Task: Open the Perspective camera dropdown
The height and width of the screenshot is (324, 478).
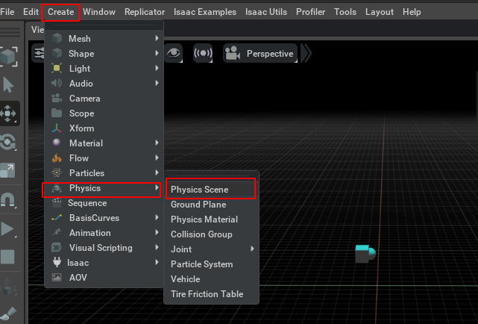Action: [x=260, y=53]
